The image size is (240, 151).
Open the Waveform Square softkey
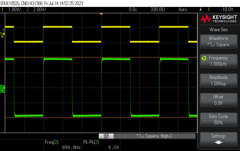tap(219, 42)
